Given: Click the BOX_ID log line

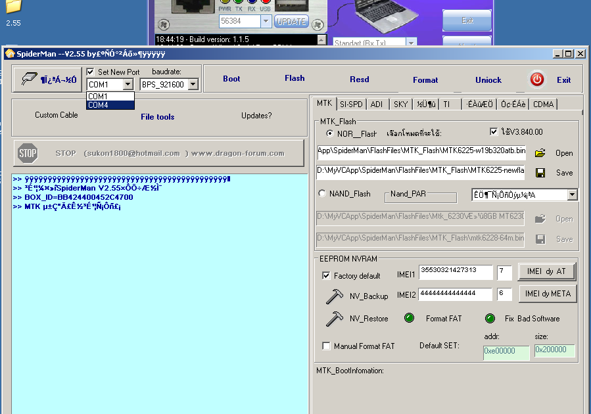Looking at the screenshot, I should [x=73, y=197].
